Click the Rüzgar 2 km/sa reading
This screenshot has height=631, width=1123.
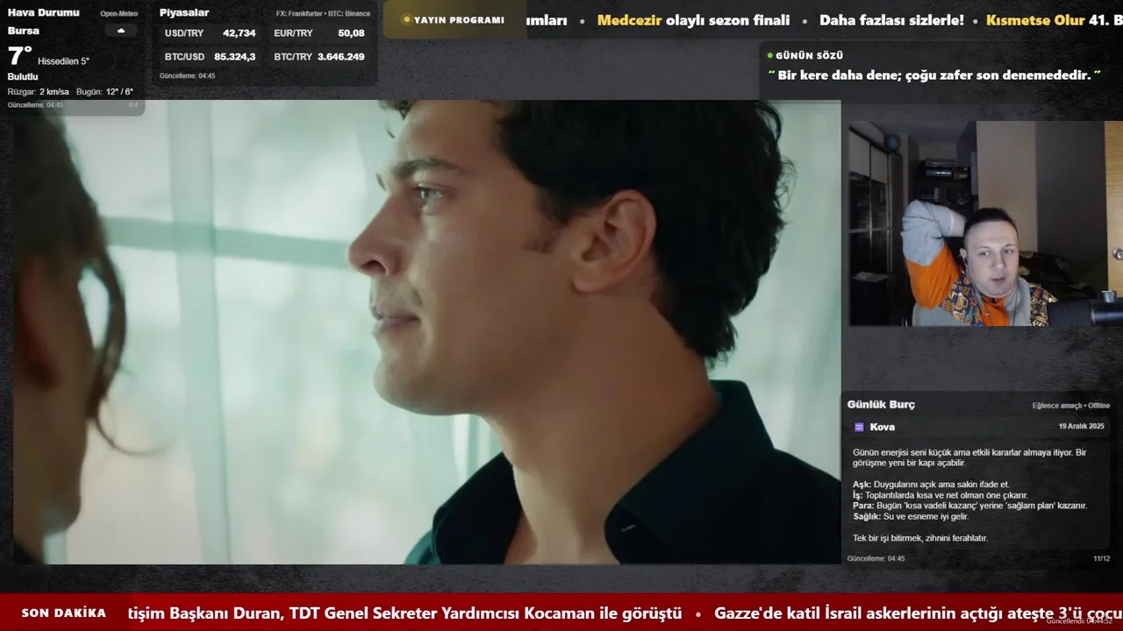39,92
